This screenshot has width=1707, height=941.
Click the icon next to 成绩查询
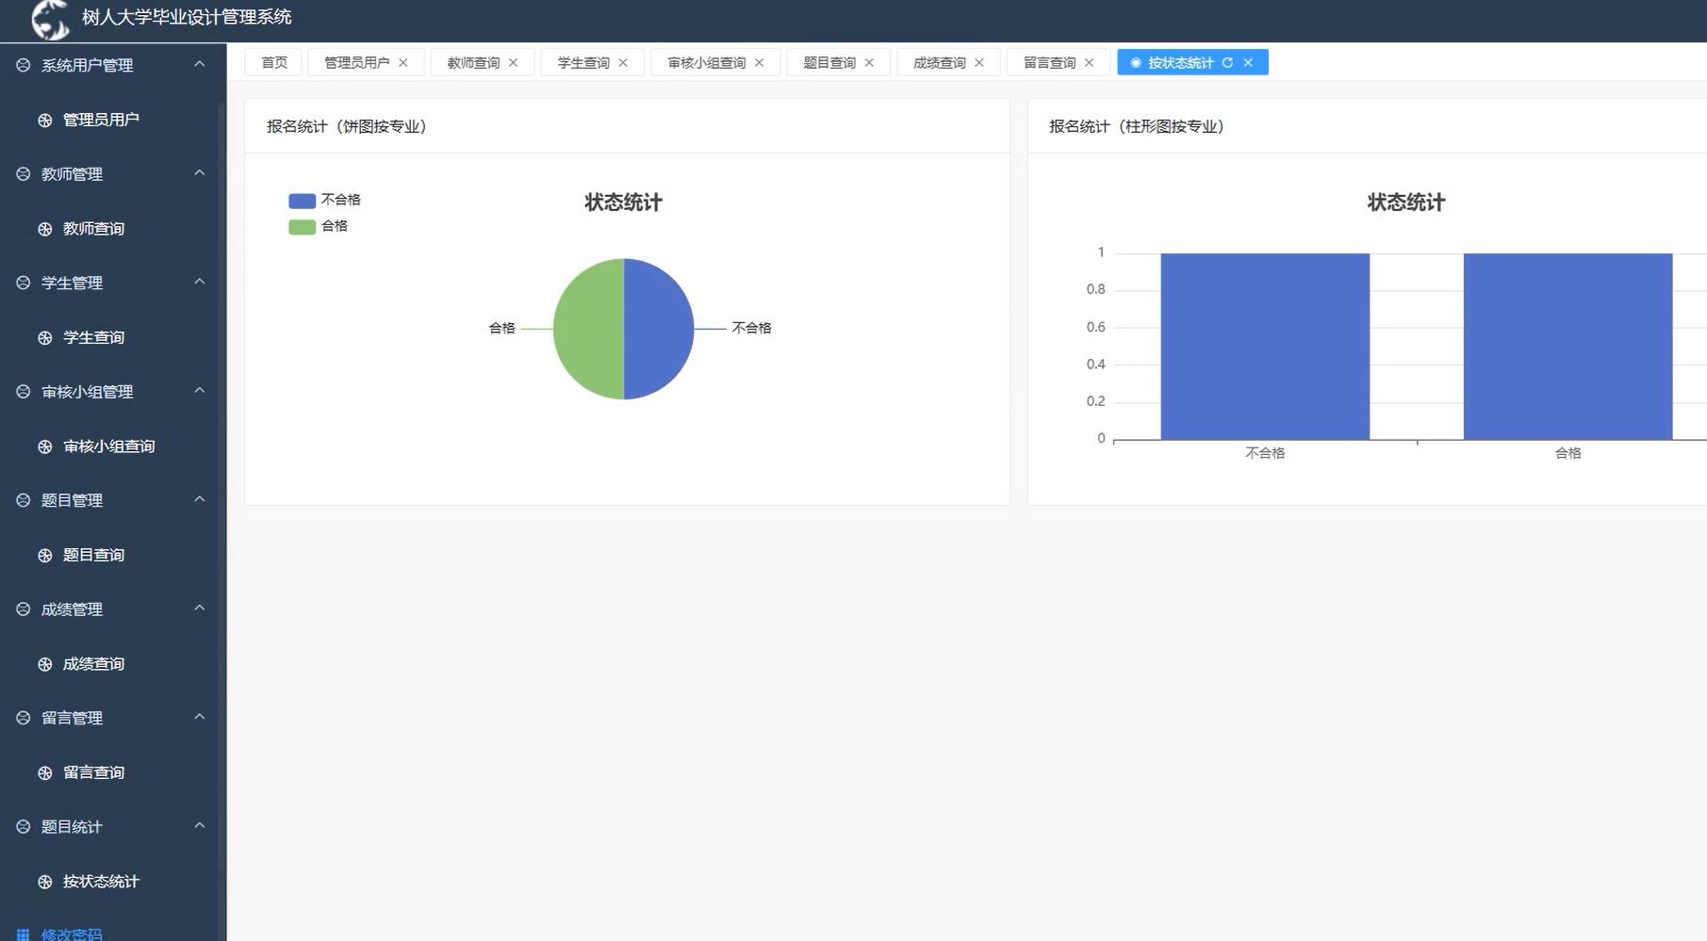click(44, 663)
